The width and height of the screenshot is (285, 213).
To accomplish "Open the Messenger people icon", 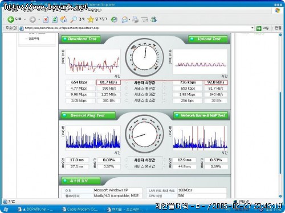I will 153,19.
